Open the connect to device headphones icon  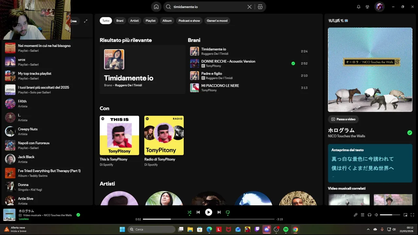pyautogui.click(x=369, y=215)
